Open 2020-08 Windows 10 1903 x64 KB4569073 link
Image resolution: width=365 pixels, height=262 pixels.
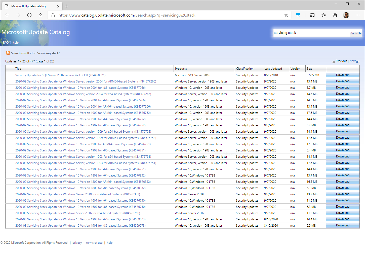point(80,219)
